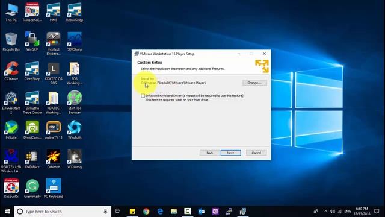Viewport: 385px width, 217px height.
Task: Open network status in system tray
Action: coord(339,212)
